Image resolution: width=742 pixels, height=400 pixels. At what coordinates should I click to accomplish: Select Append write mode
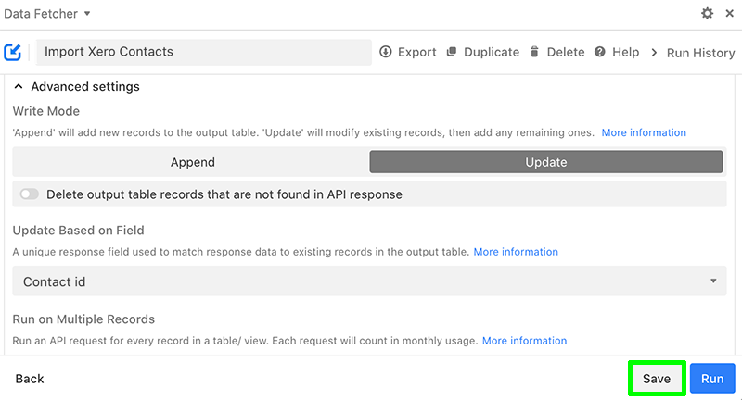(193, 162)
